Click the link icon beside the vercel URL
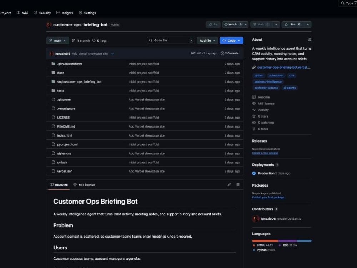 pyautogui.click(x=254, y=67)
